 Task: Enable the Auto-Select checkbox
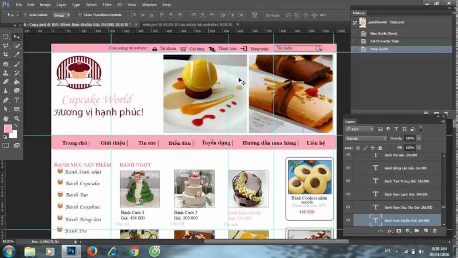(x=27, y=15)
